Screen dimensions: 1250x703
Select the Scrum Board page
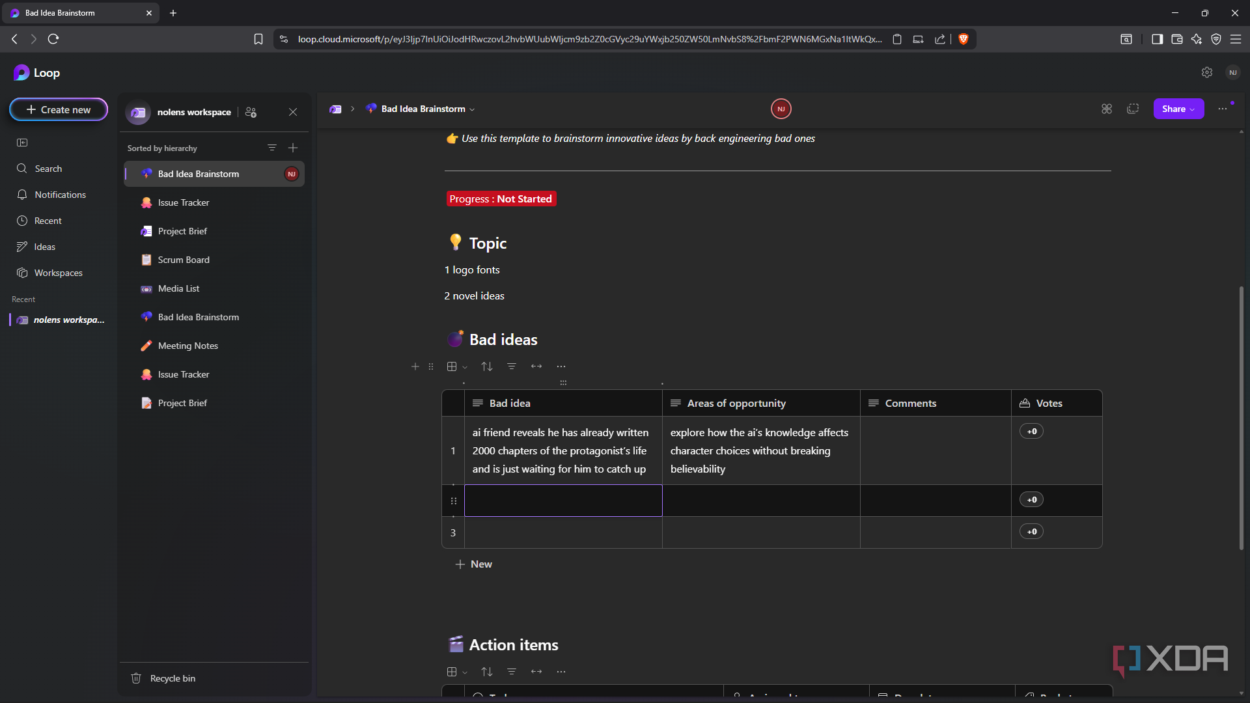[x=214, y=260]
